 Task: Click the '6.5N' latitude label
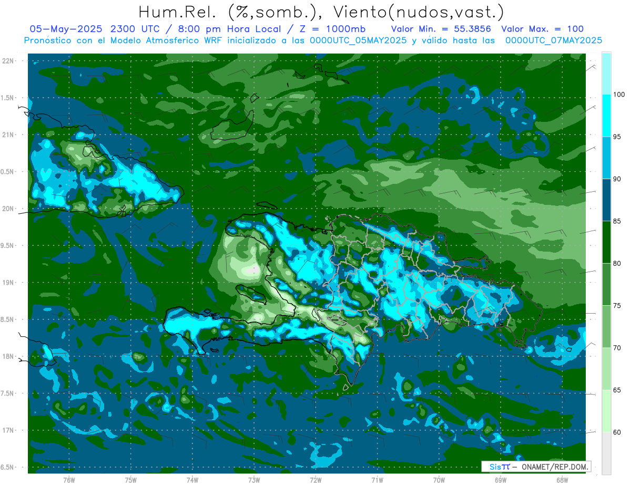[7, 467]
